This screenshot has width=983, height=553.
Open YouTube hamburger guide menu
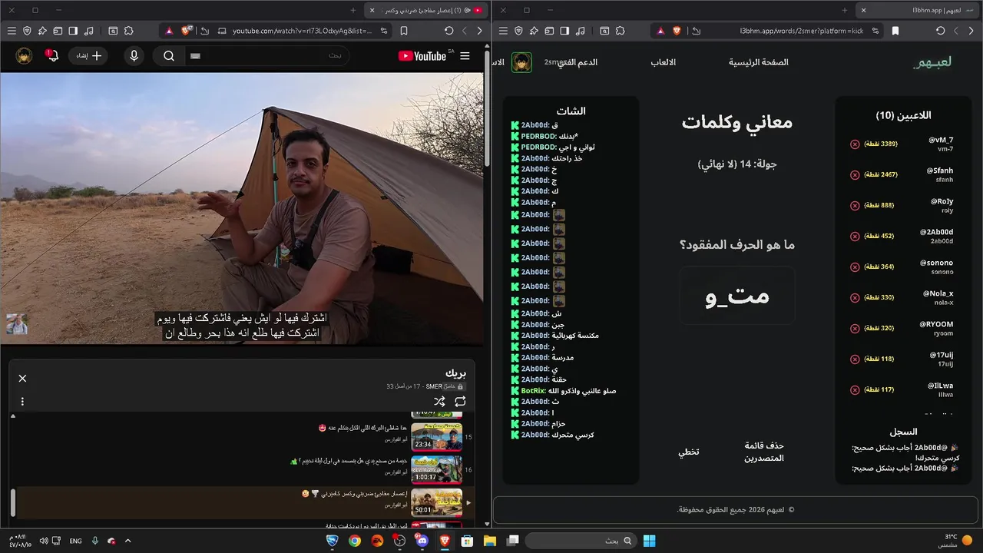click(x=465, y=56)
